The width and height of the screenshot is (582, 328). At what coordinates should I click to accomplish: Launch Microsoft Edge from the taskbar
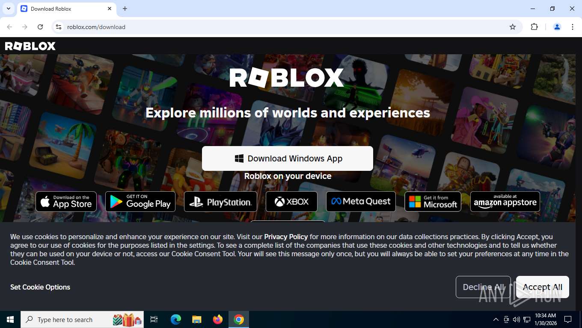[x=176, y=319]
